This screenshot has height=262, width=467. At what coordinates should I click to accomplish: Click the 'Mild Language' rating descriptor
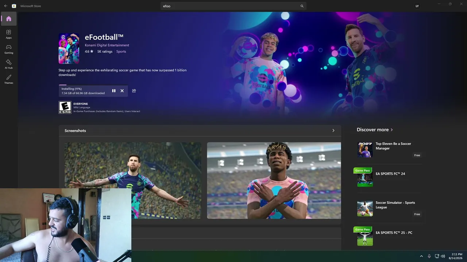point(81,108)
